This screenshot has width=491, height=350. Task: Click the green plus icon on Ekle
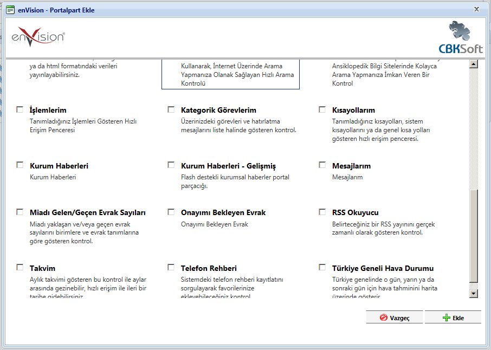pos(446,317)
